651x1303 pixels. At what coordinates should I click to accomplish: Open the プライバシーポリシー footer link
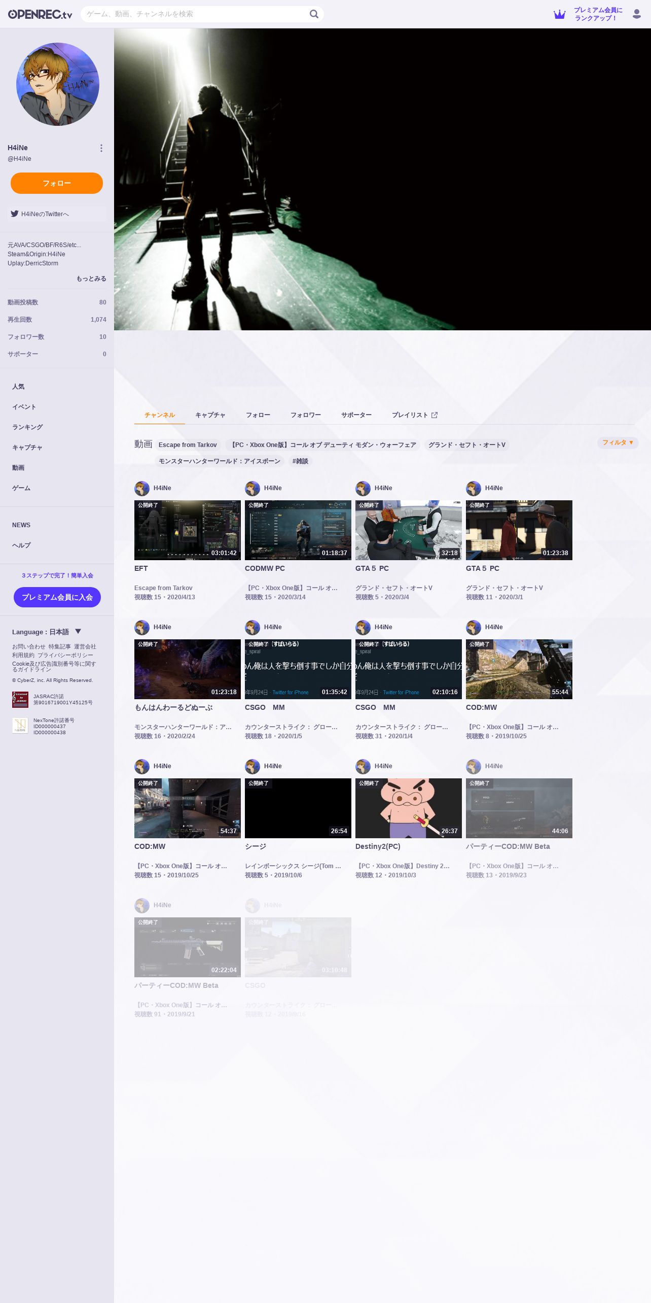pyautogui.click(x=65, y=655)
